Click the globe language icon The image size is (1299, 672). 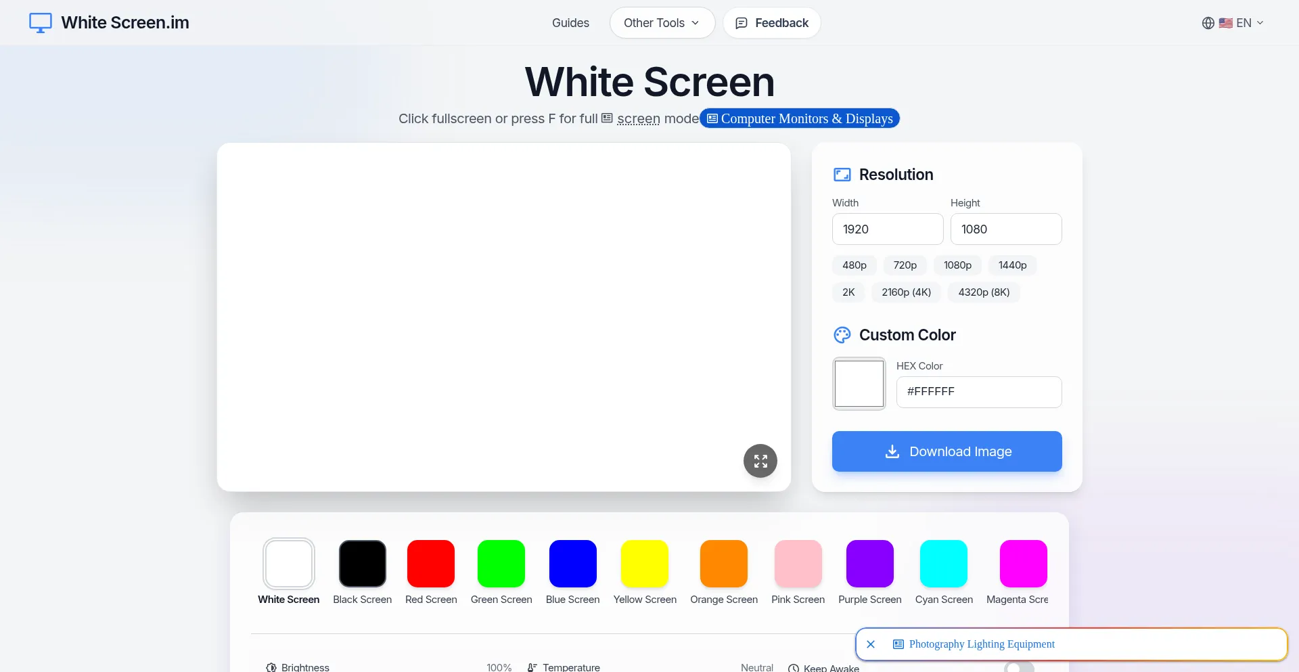1208,23
